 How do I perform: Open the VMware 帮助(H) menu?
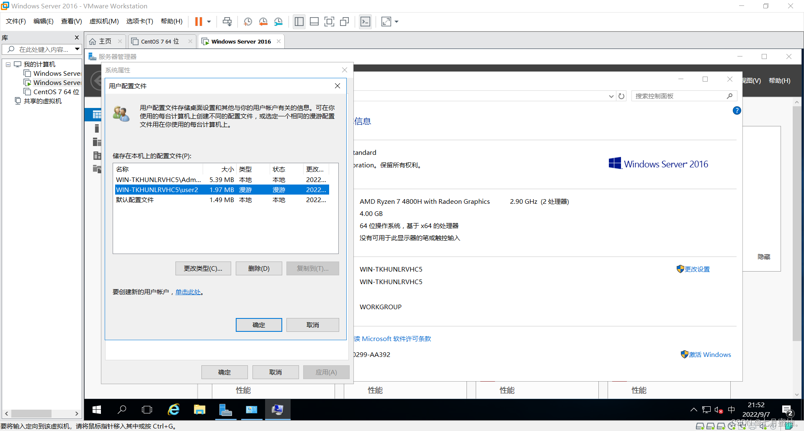172,21
